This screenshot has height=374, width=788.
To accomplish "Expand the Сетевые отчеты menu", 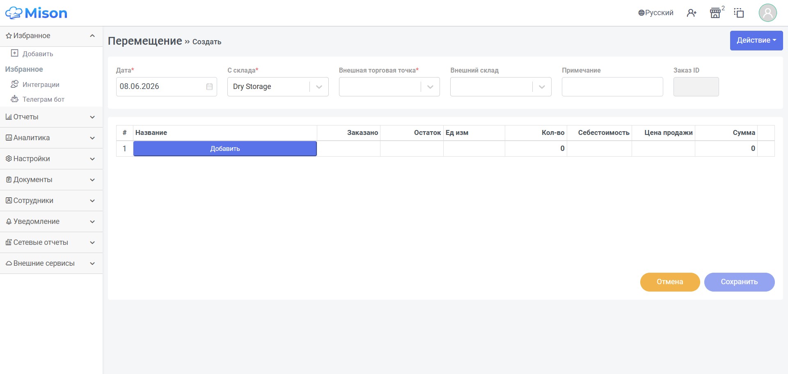I will (x=51, y=242).
